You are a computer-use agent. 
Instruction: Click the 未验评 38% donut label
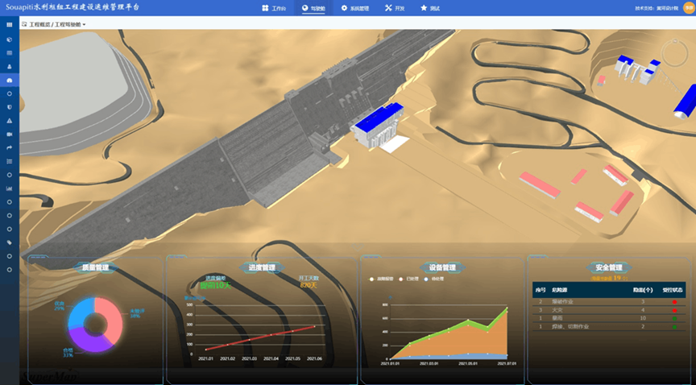[x=137, y=313]
